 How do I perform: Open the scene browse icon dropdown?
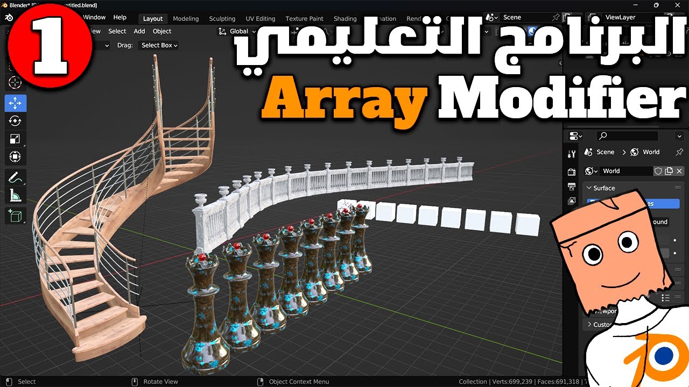tap(491, 18)
